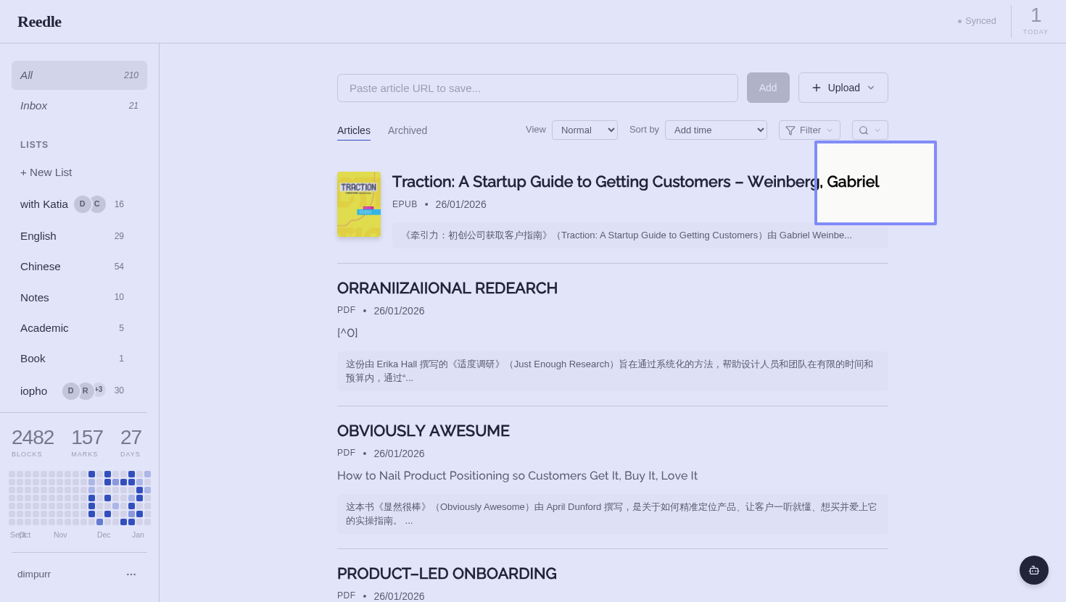Expand the Upload dropdown
Viewport: 1066px width, 602px height.
pos(843,88)
